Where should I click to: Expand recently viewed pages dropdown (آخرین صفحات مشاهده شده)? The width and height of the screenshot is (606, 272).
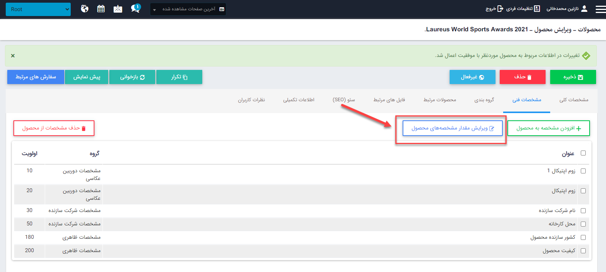pyautogui.click(x=188, y=9)
